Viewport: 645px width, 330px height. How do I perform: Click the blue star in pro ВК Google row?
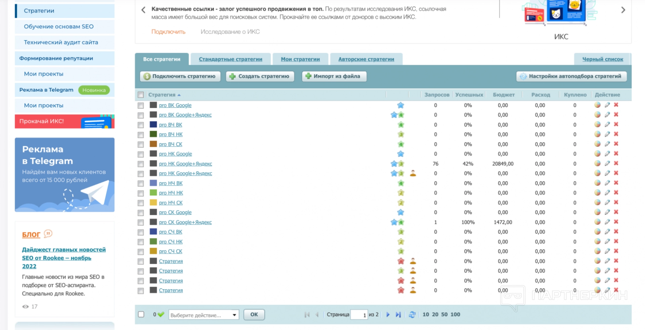point(400,105)
